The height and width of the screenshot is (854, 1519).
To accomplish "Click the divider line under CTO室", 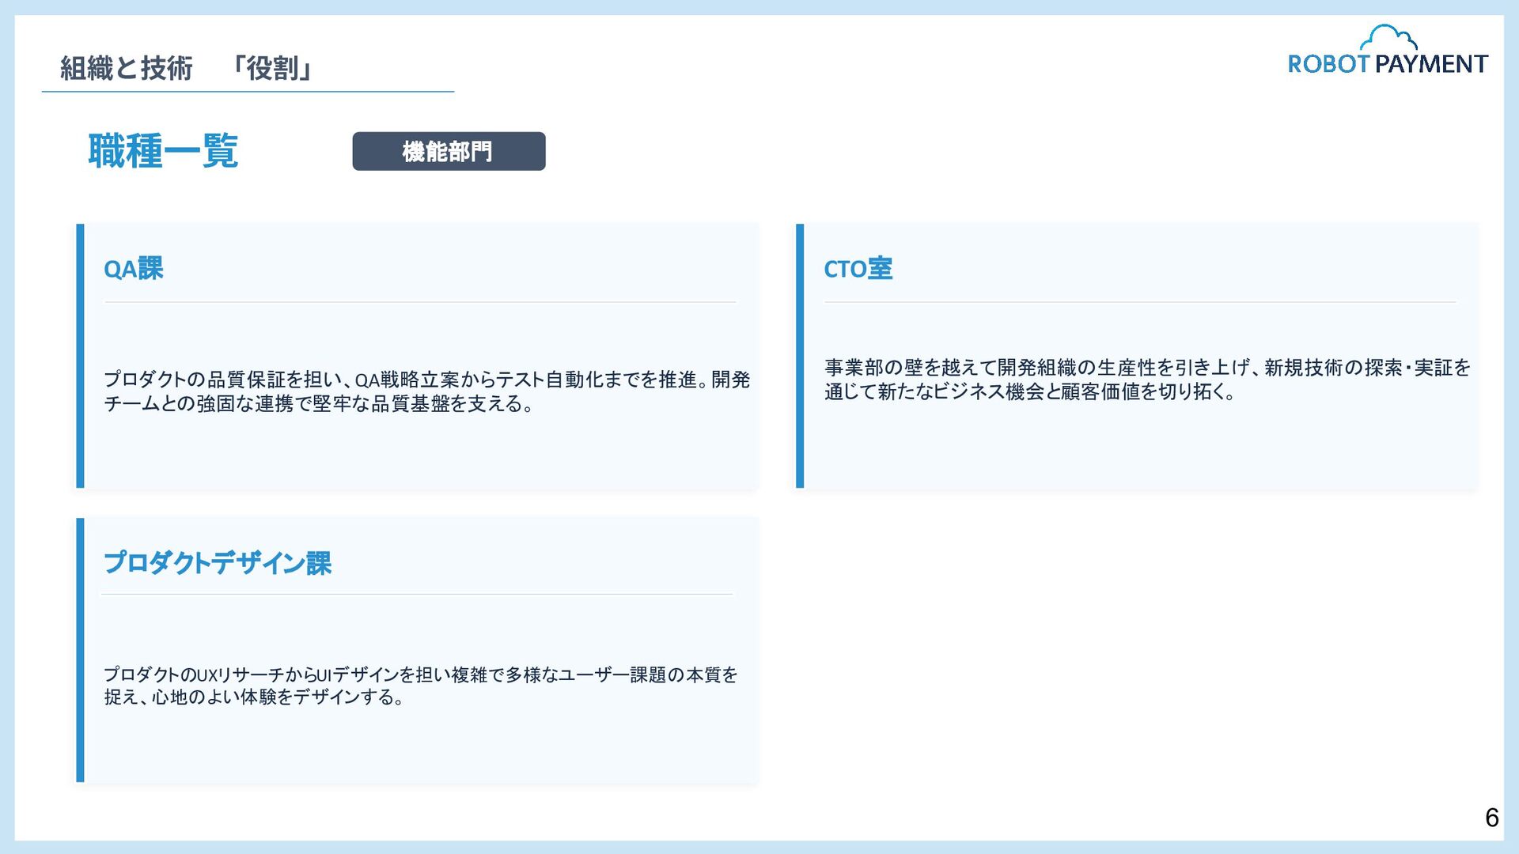I will tap(1139, 302).
